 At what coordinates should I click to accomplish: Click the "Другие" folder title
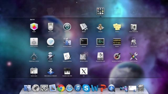point(32,20)
